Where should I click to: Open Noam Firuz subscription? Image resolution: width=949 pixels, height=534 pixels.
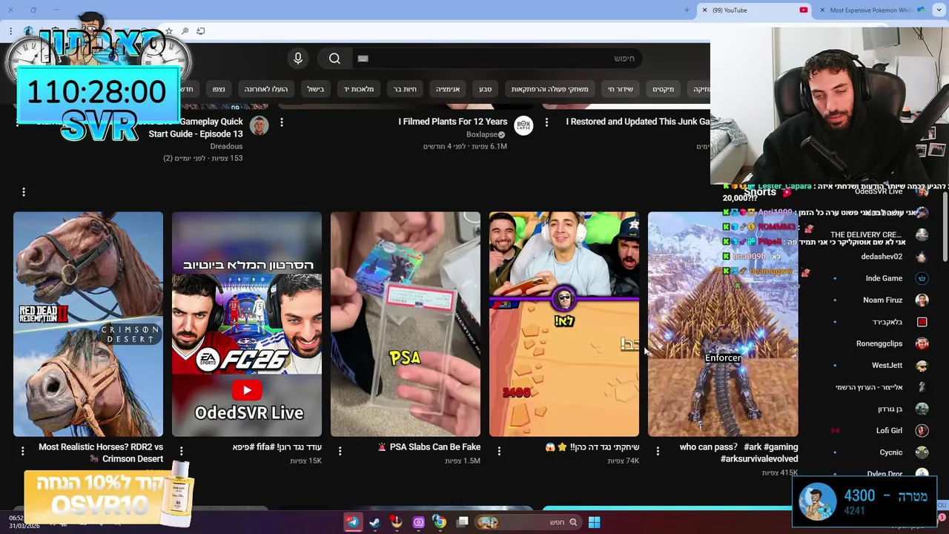click(x=881, y=300)
